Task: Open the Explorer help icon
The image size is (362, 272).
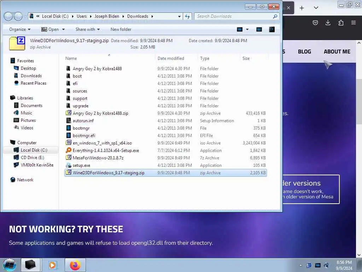Action: [x=272, y=29]
